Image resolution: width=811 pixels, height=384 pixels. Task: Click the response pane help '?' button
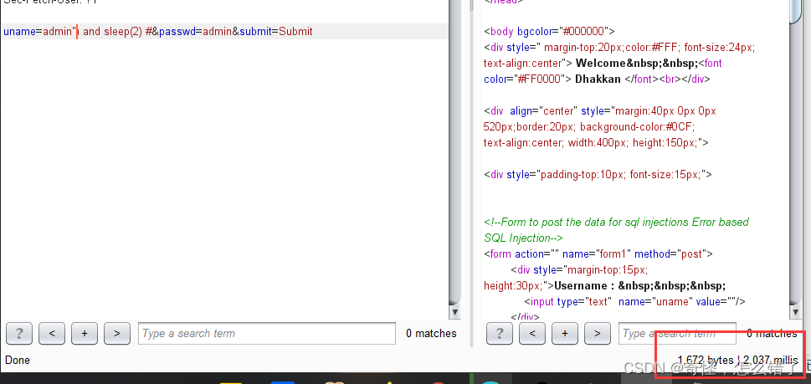pos(500,333)
